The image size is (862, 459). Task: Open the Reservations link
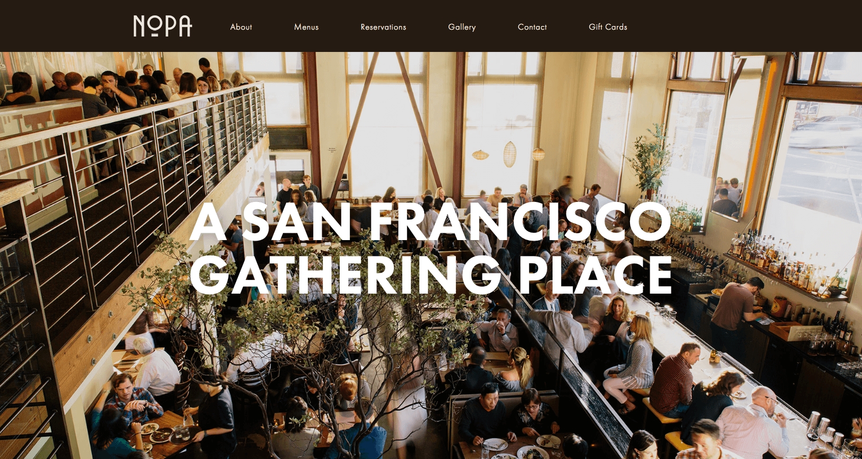[383, 27]
